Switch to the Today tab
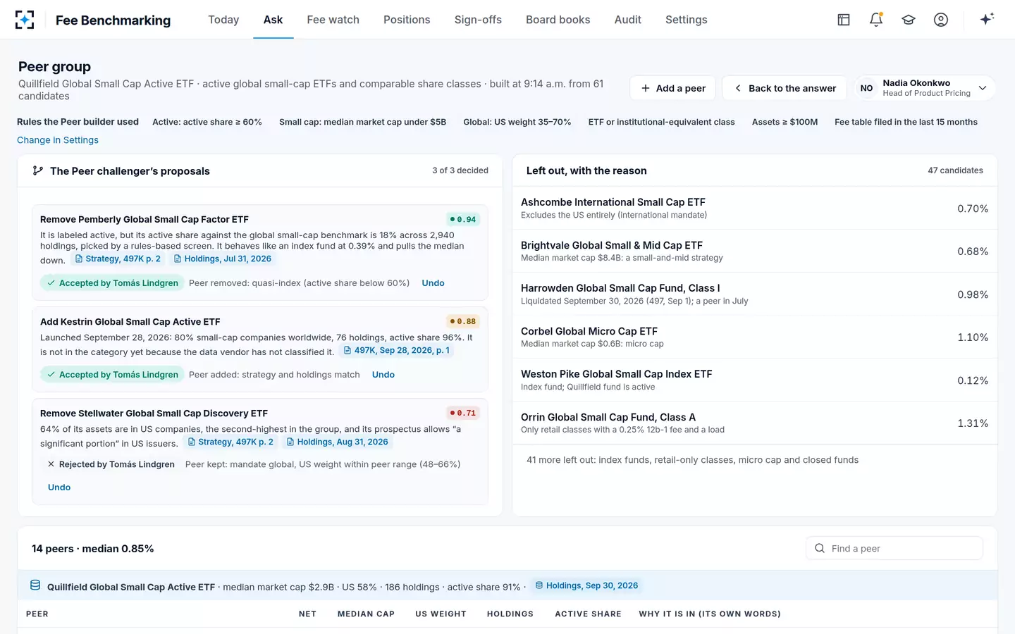 point(223,20)
